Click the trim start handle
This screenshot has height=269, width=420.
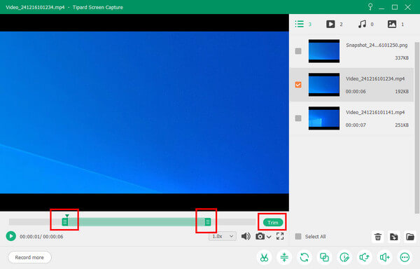[65, 222]
